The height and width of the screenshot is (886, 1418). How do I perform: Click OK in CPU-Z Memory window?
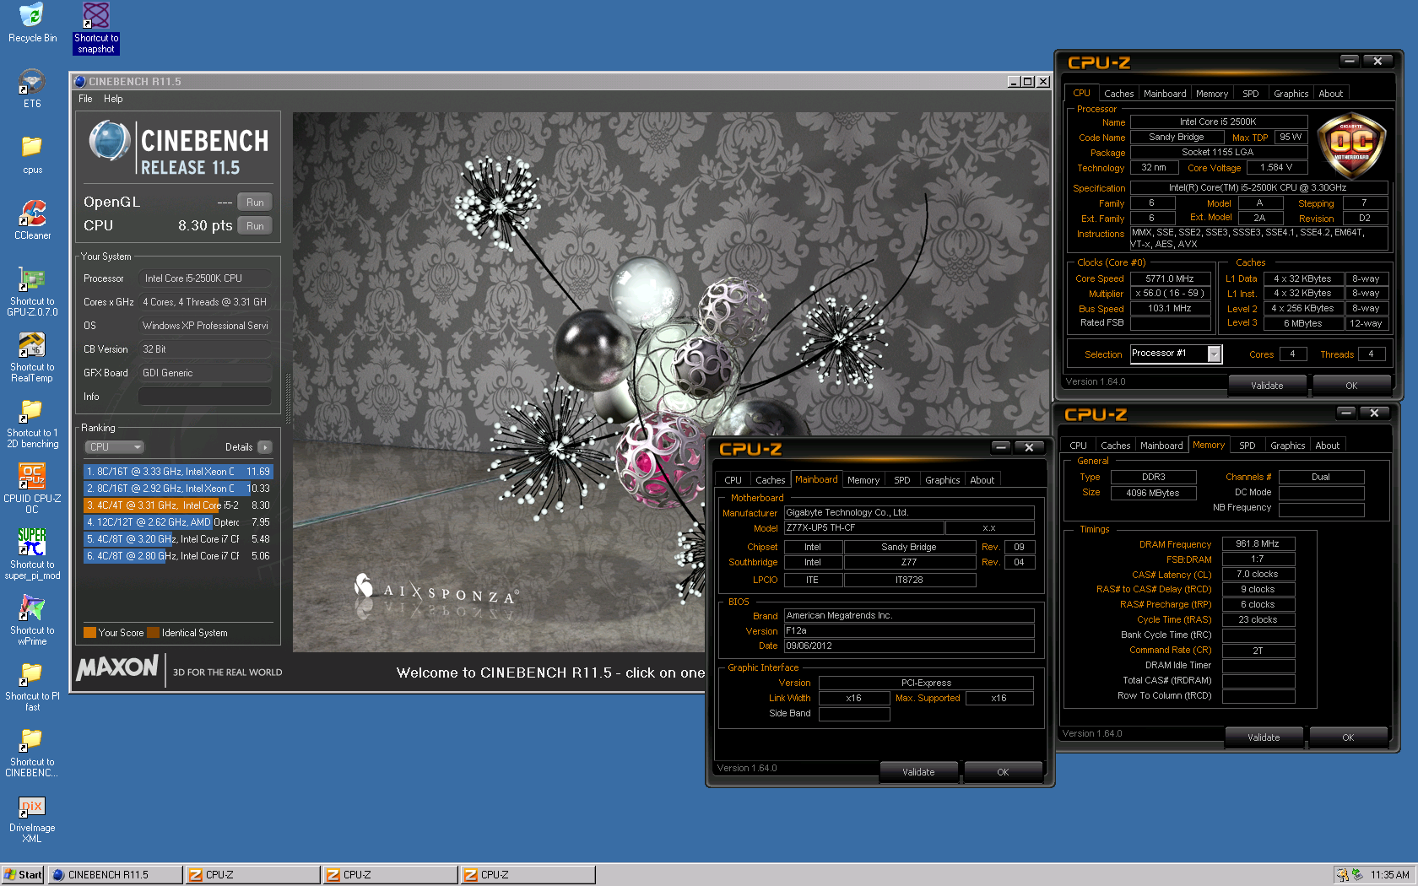[x=1348, y=737]
